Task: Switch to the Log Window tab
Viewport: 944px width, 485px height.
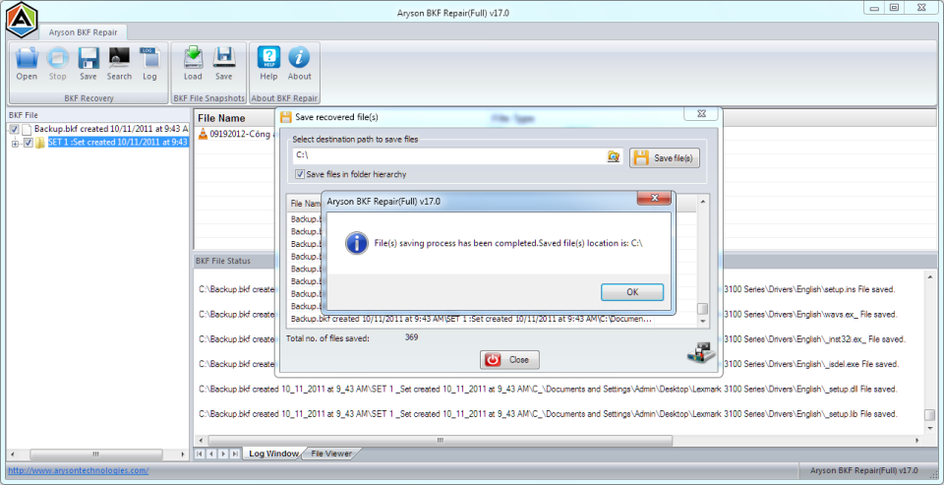Action: (x=274, y=454)
